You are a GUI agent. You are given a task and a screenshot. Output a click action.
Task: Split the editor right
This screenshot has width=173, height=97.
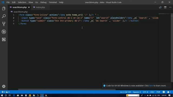tap(165, 7)
